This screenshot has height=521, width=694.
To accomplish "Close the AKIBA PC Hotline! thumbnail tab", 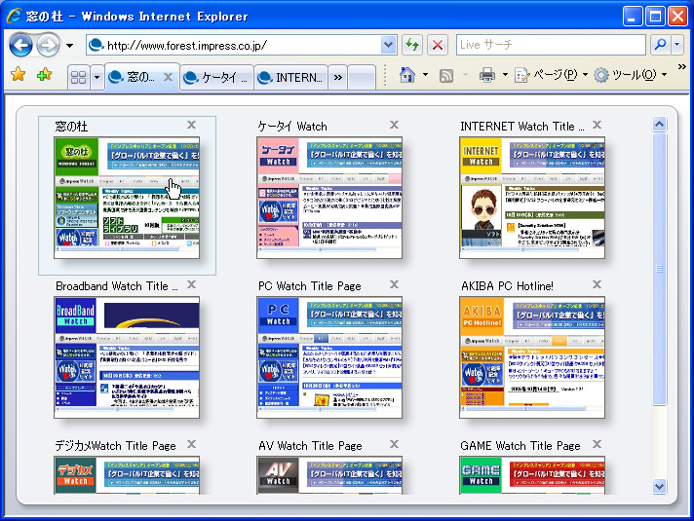I will pyautogui.click(x=597, y=284).
